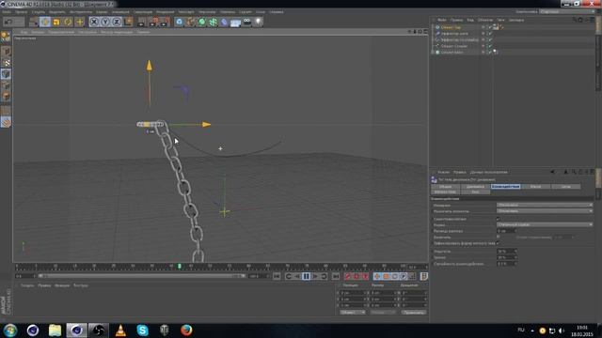
Task: Select the highlighted Move tool
Action: pos(45,22)
